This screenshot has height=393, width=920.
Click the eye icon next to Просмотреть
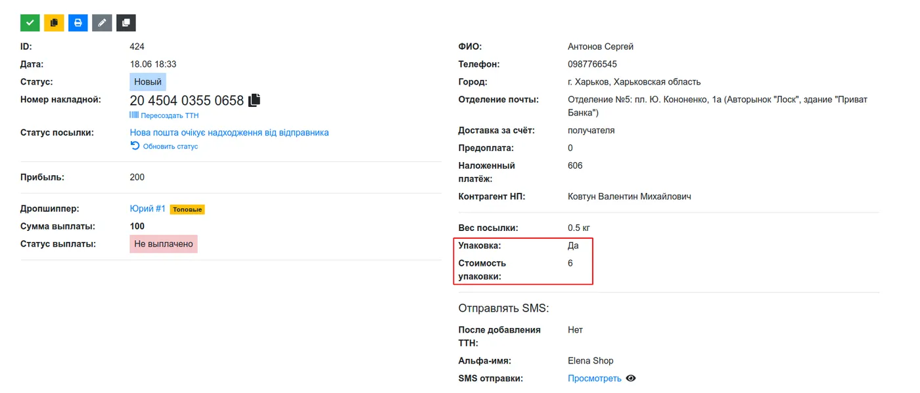click(x=631, y=379)
